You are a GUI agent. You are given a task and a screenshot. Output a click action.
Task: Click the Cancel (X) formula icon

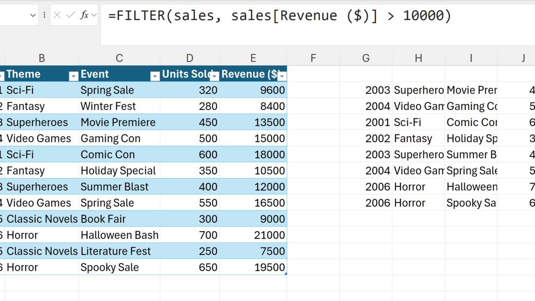coord(57,15)
